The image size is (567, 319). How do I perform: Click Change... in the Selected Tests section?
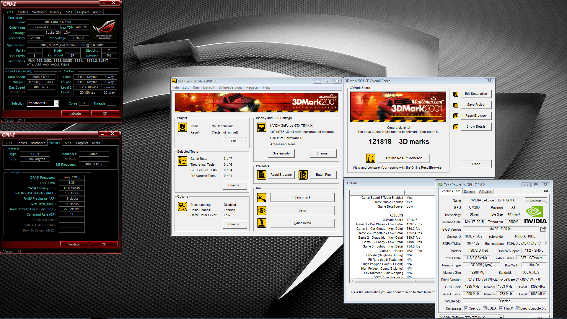pyautogui.click(x=235, y=185)
